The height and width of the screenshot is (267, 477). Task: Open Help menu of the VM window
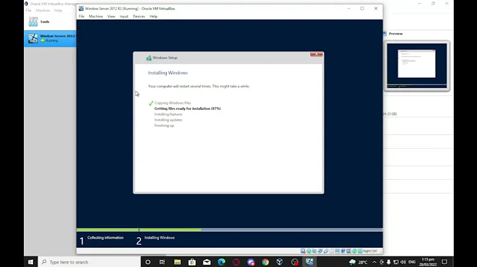(x=153, y=17)
